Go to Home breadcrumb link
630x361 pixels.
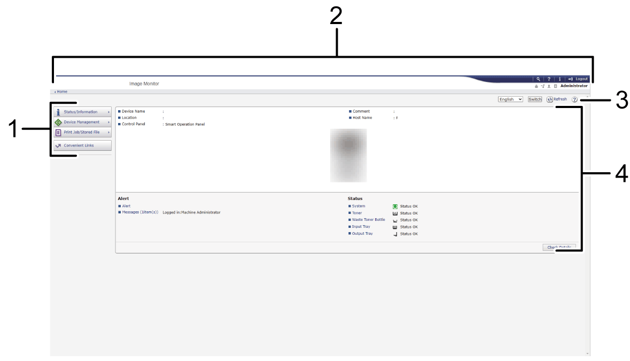(x=62, y=91)
